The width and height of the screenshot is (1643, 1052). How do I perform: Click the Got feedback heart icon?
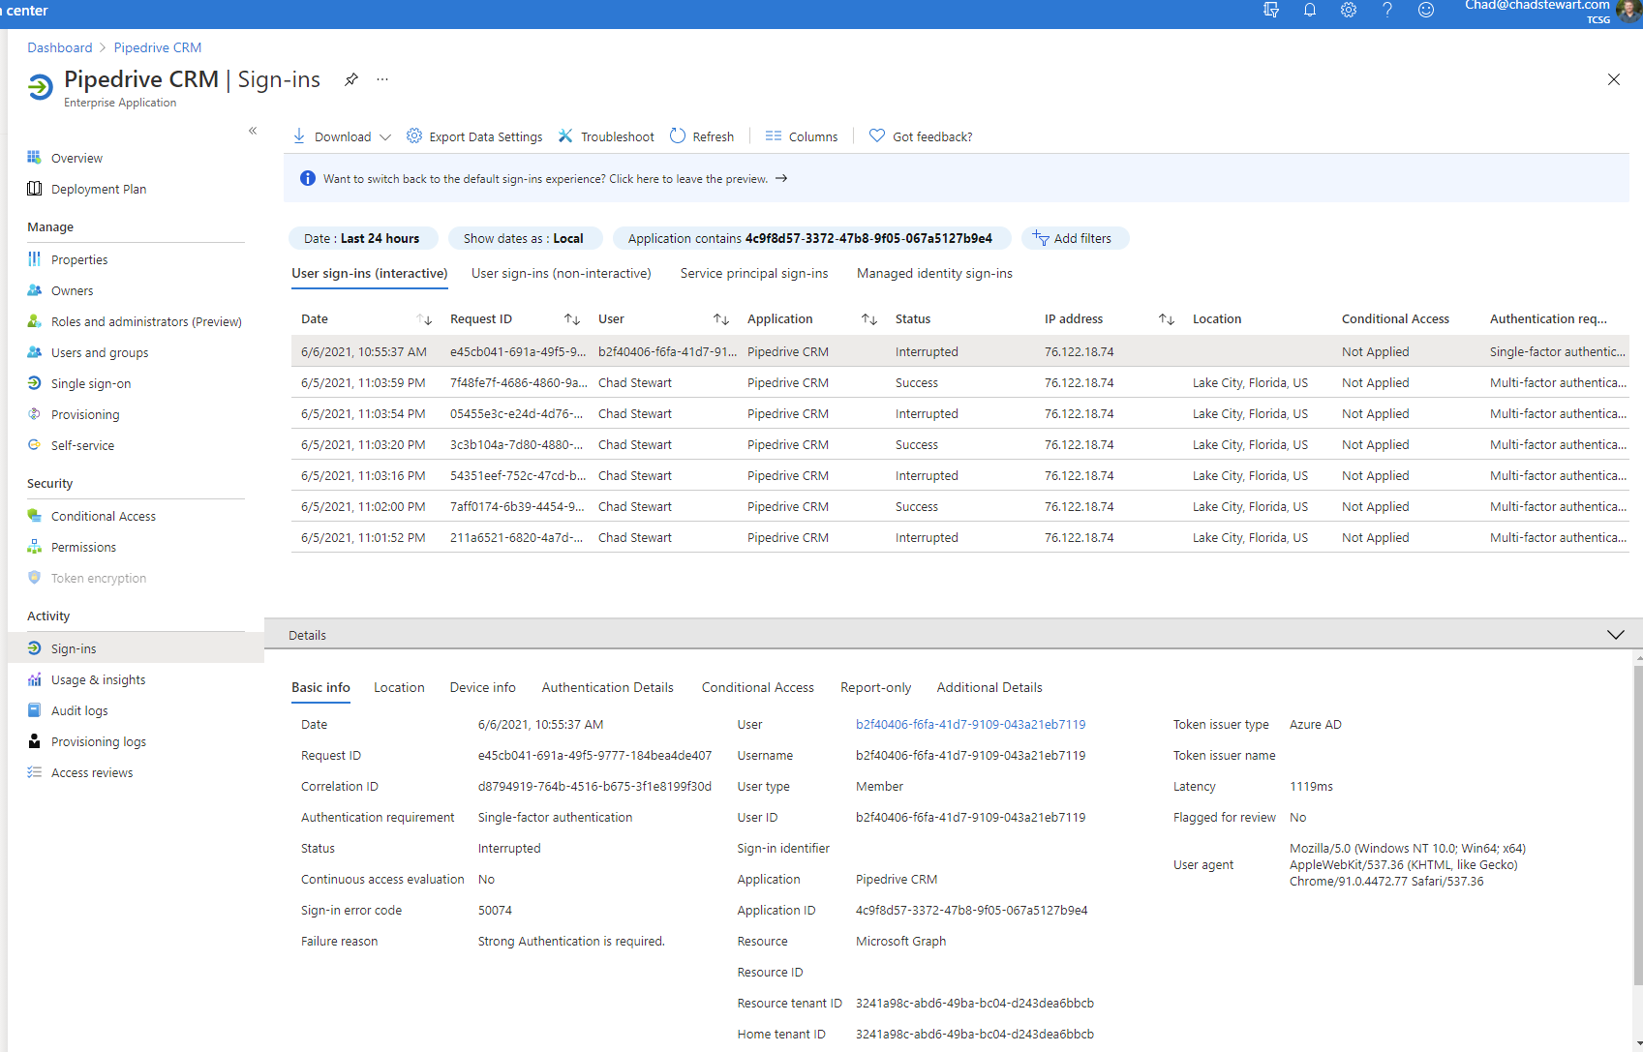pyautogui.click(x=877, y=136)
